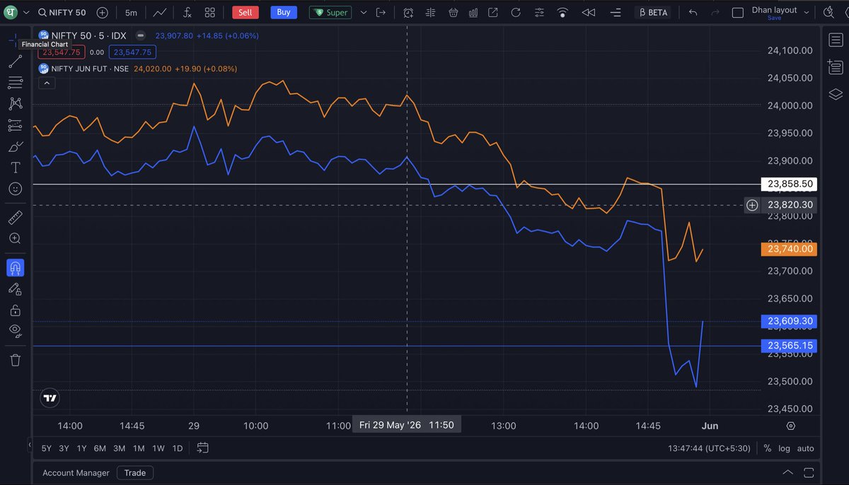
Task: Open the Dhan layout Save dropdown
Action: (780, 12)
